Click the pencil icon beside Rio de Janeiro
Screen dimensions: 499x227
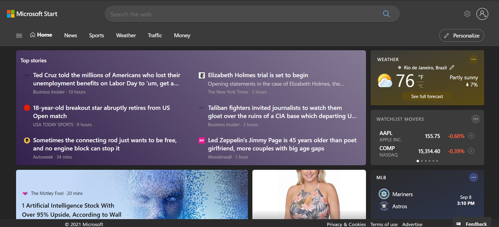click(452, 67)
